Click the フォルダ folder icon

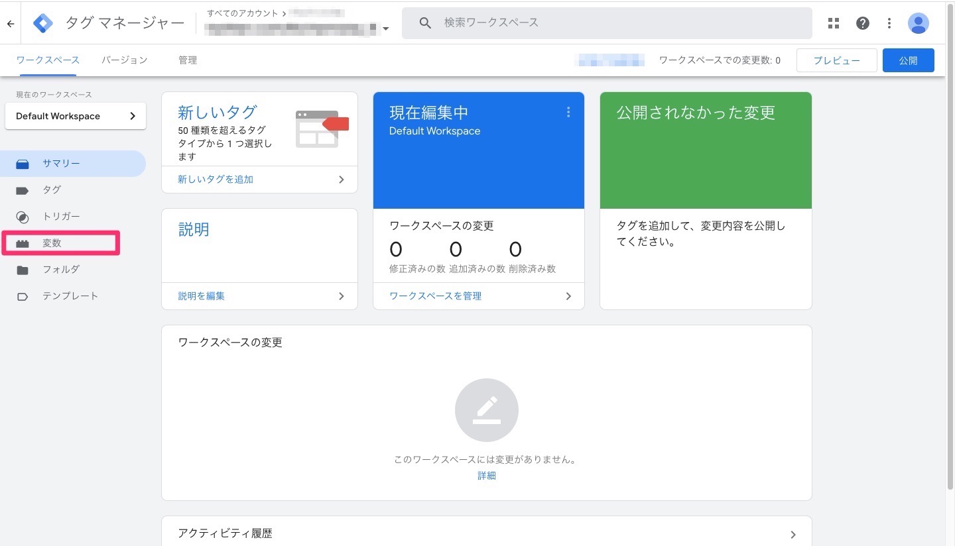[x=23, y=270]
